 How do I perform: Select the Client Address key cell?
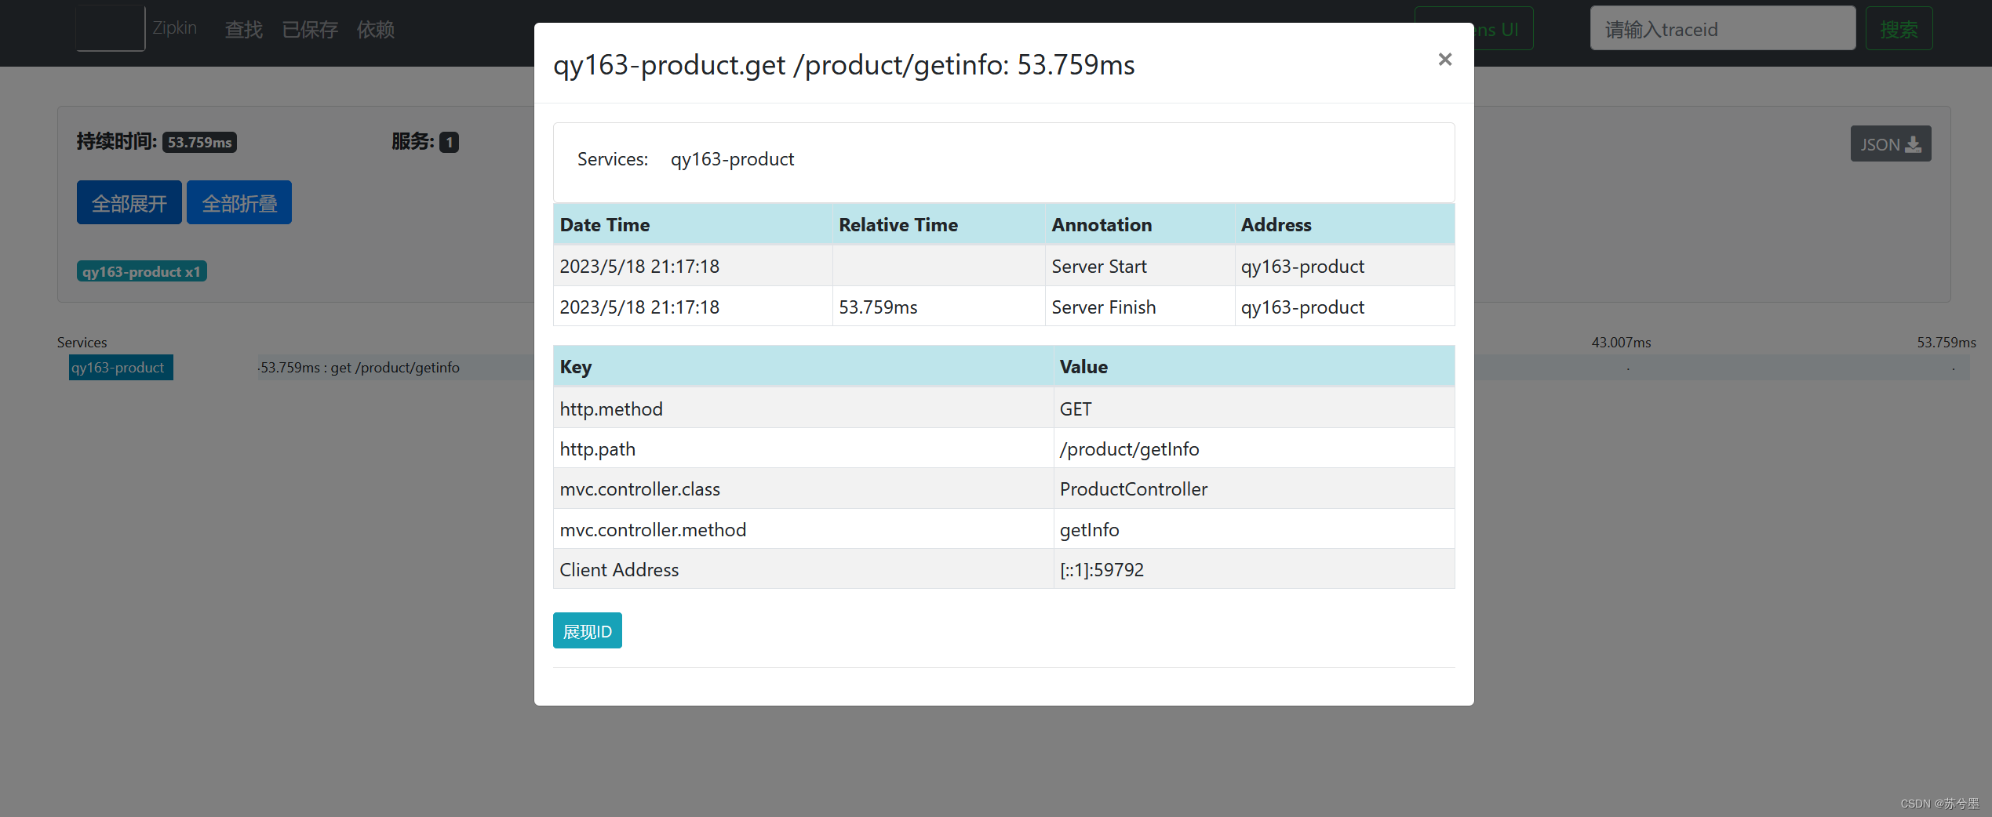click(x=803, y=569)
